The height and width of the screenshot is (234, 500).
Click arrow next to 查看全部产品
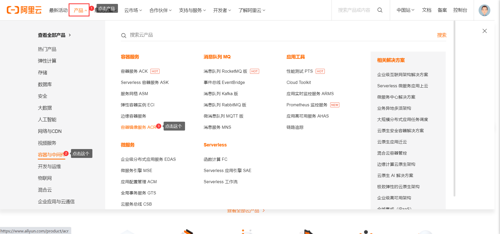coord(70,35)
